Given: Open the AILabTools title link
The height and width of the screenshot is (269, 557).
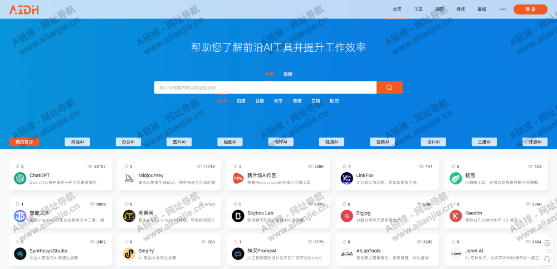Looking at the screenshot, I should [x=368, y=251].
